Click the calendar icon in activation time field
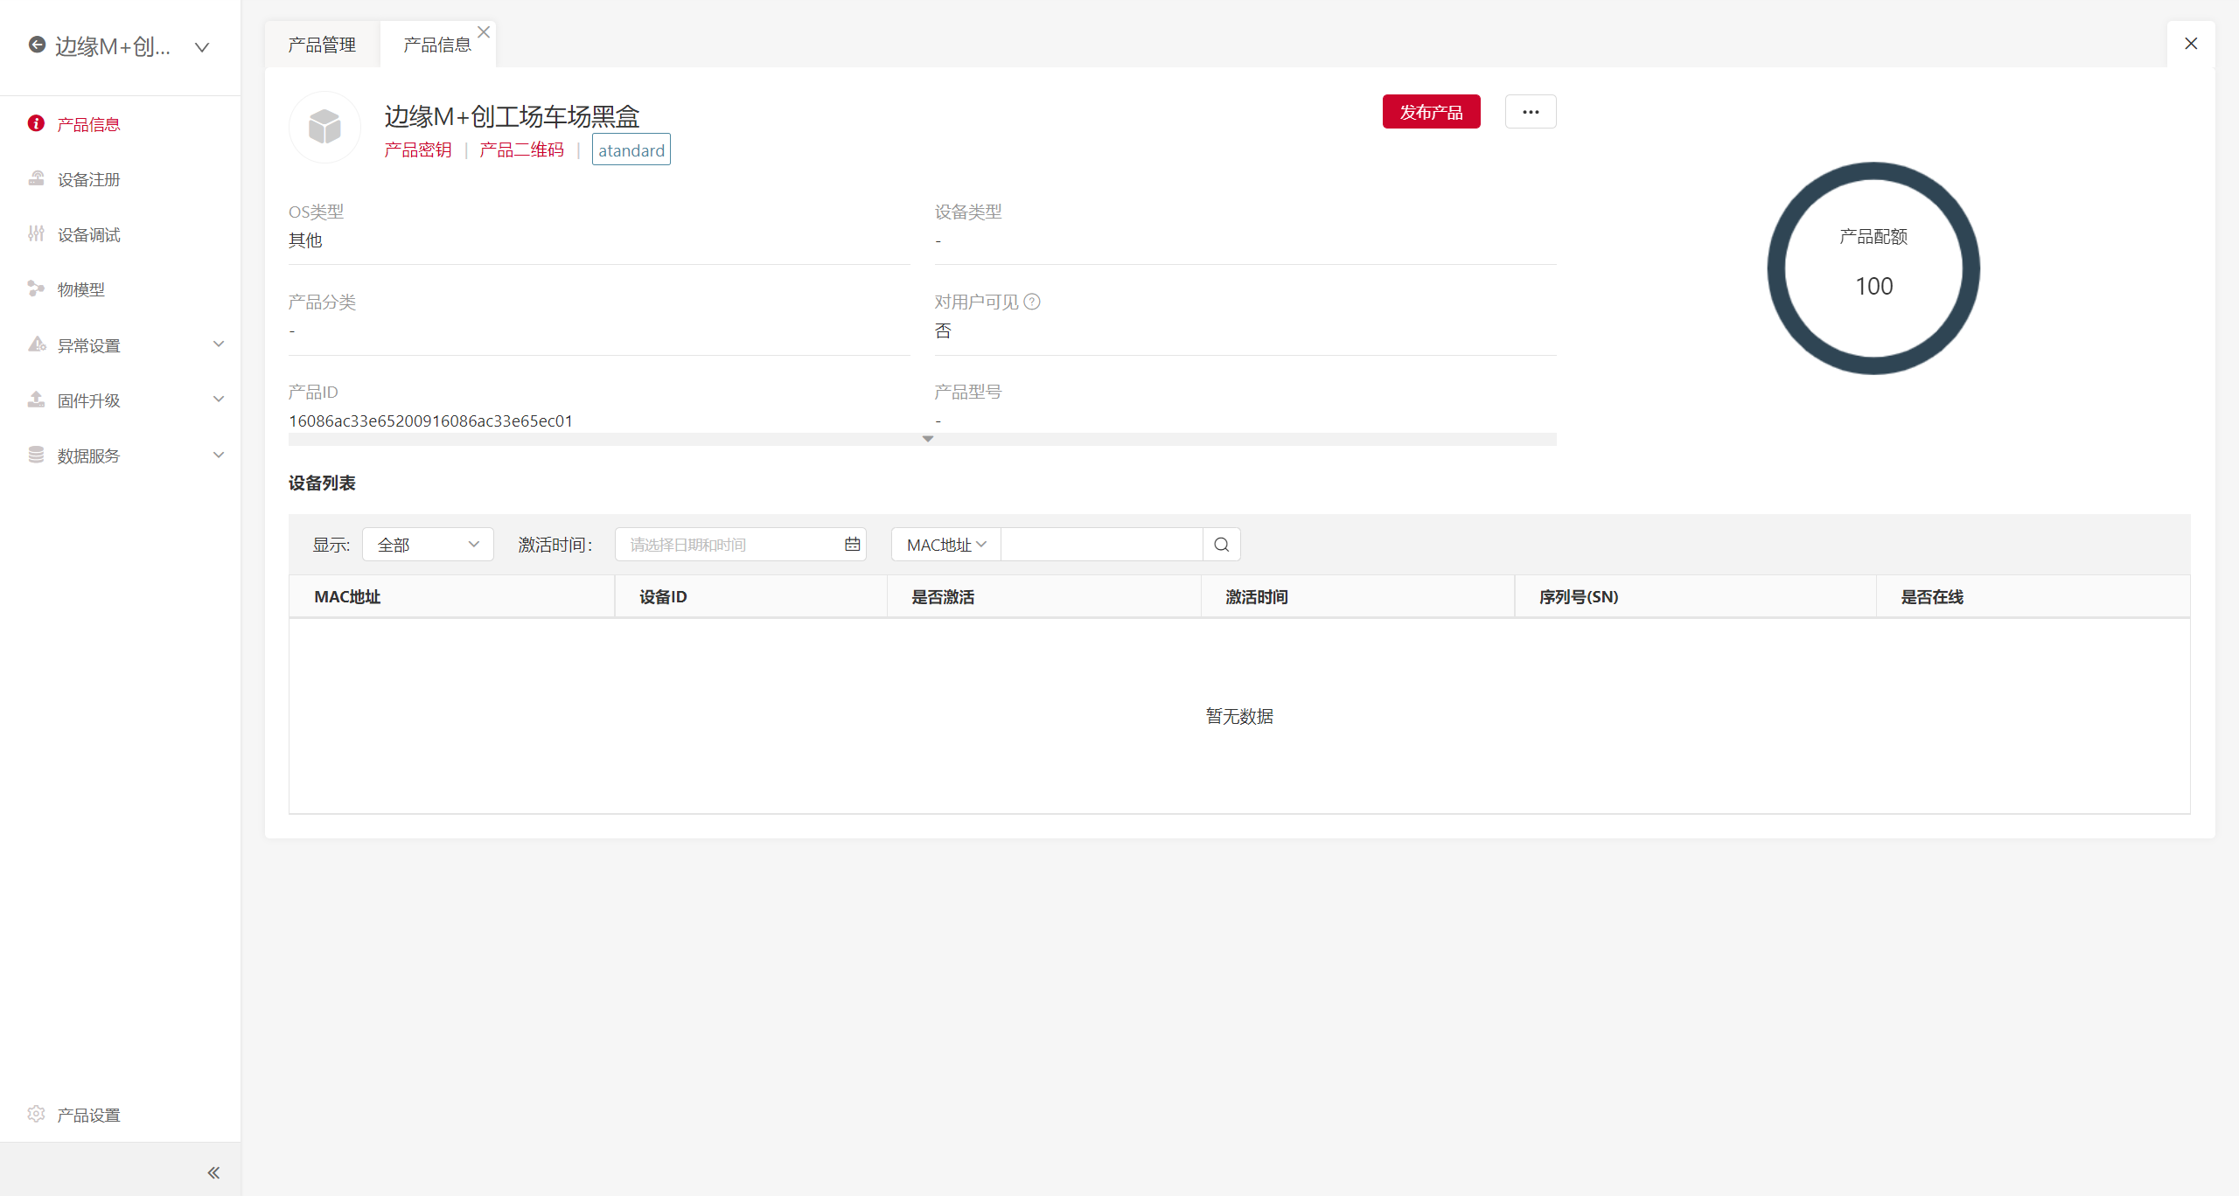 tap(852, 545)
